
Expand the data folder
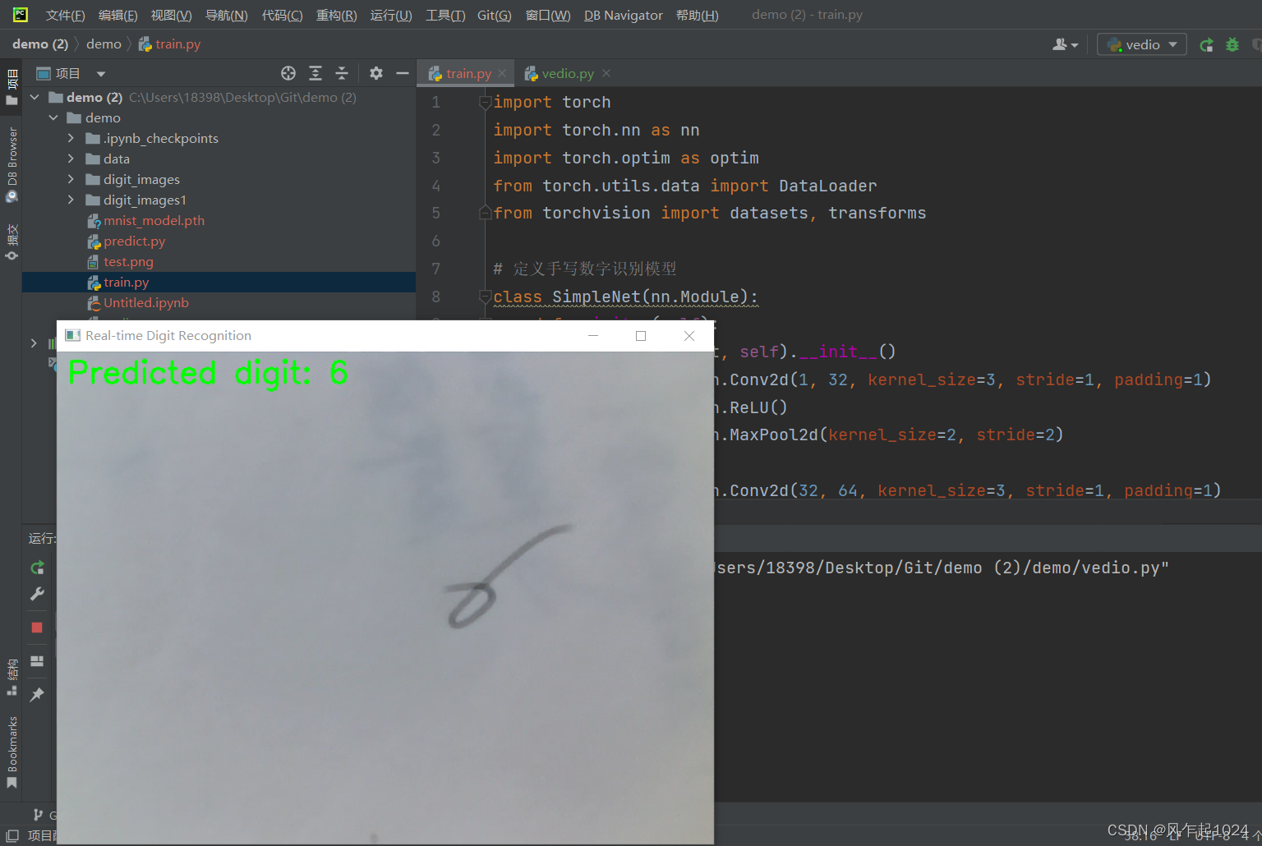click(x=71, y=159)
